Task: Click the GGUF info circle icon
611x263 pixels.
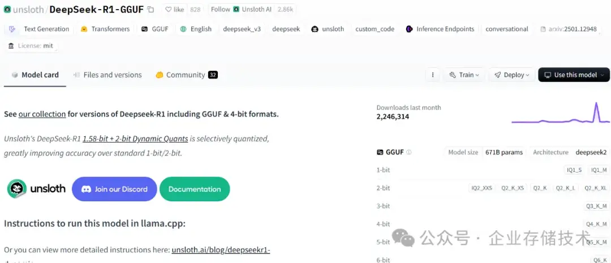Action: coord(409,152)
